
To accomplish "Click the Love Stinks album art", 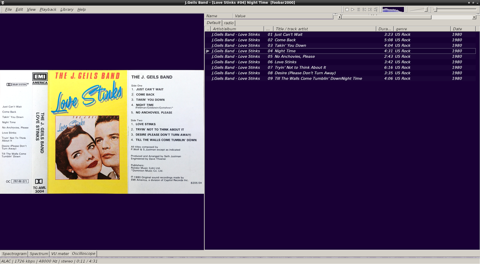I will pos(102,132).
